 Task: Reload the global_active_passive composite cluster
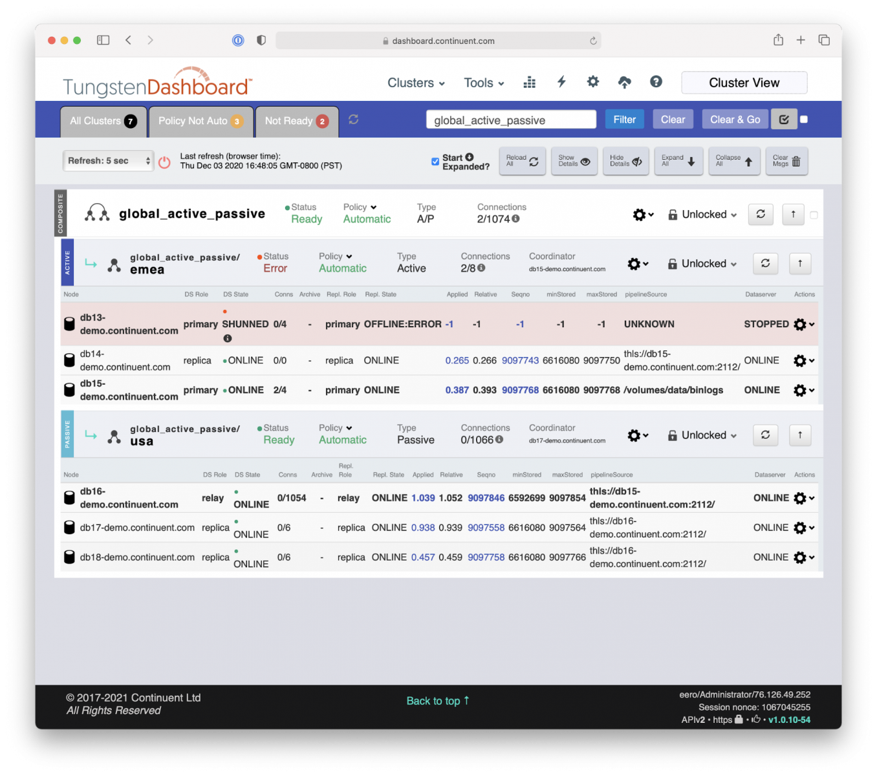pyautogui.click(x=761, y=214)
